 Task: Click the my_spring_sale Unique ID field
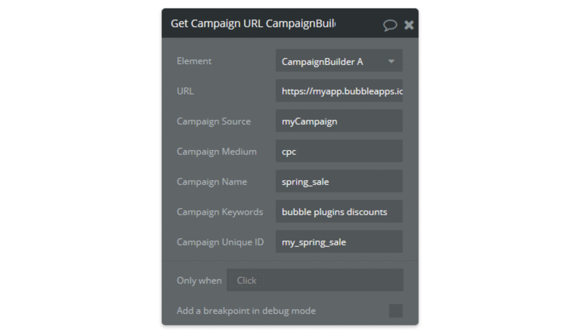pyautogui.click(x=339, y=242)
